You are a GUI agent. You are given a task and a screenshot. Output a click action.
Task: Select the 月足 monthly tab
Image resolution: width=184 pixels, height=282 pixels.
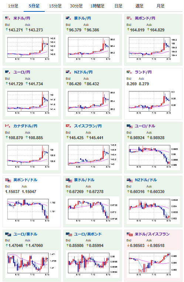click(x=160, y=6)
